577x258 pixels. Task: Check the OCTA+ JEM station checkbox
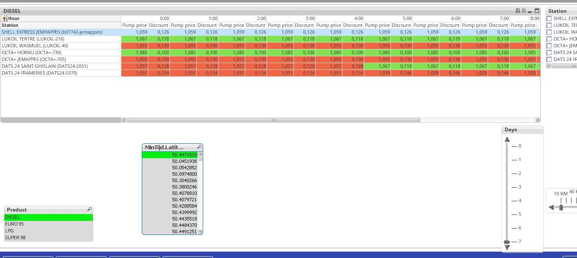click(549, 46)
